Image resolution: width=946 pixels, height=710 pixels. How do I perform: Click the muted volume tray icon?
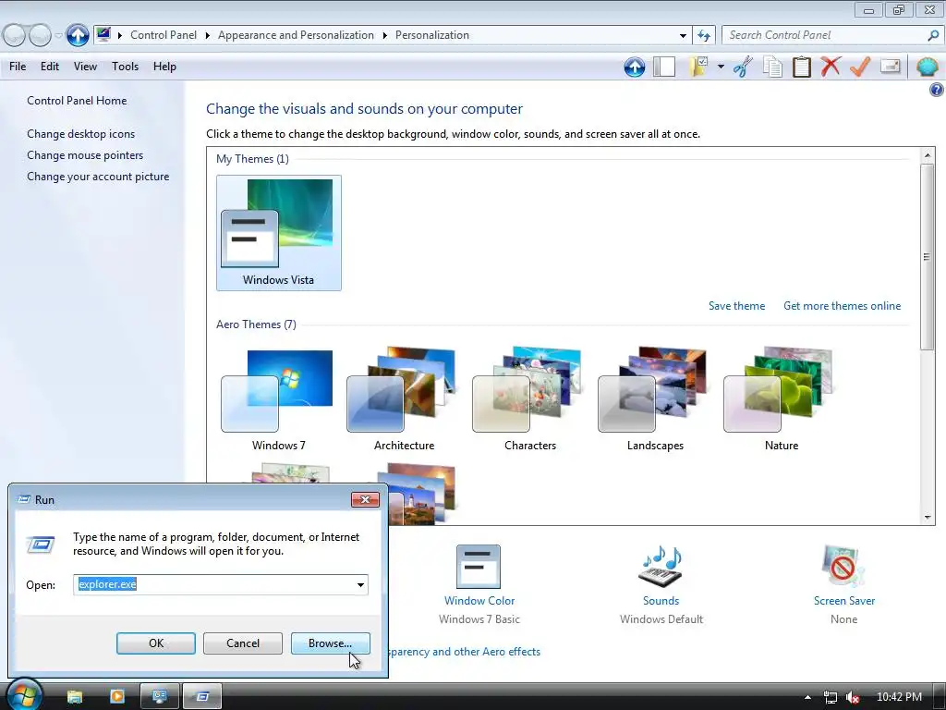click(x=853, y=697)
